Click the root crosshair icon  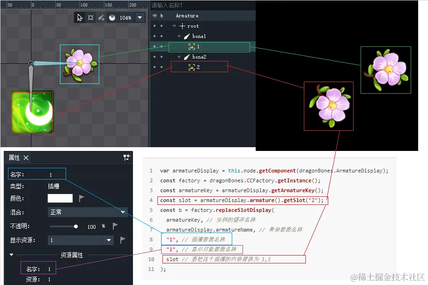182,26
